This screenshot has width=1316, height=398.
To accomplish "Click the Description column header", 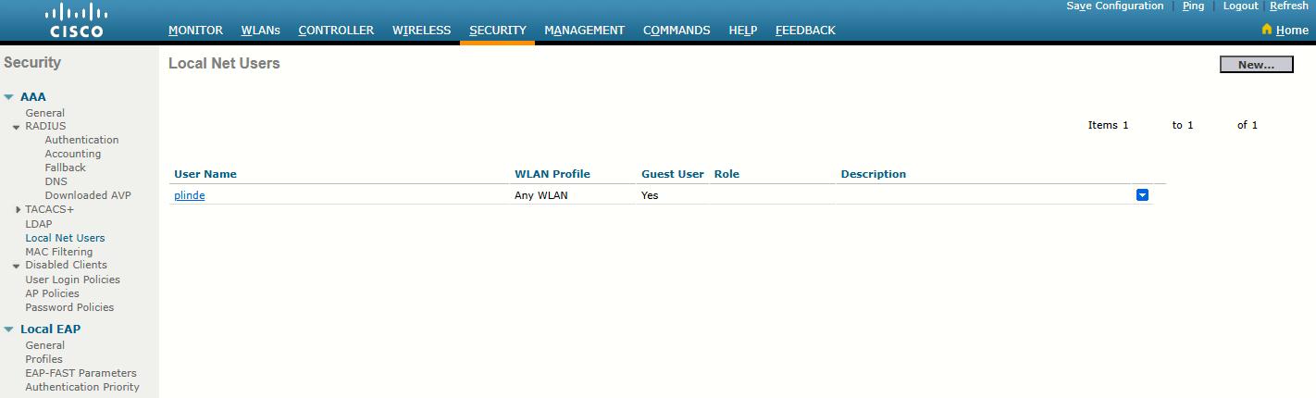I will (874, 174).
